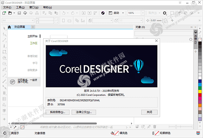Viewport: 203px width, 138px height.
Task: Click the Publish to PDF icon
Action: coord(95,13)
